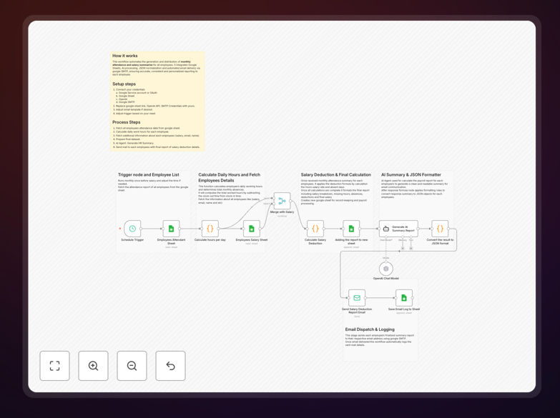560x418 pixels.
Task: Click the AI Summary & JSON Formatter title
Action: tap(411, 174)
